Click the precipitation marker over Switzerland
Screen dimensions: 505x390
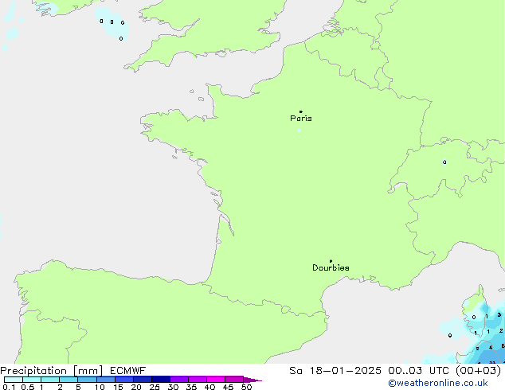(x=444, y=162)
